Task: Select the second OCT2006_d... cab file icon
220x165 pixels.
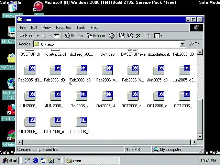Action: tap(159, 96)
